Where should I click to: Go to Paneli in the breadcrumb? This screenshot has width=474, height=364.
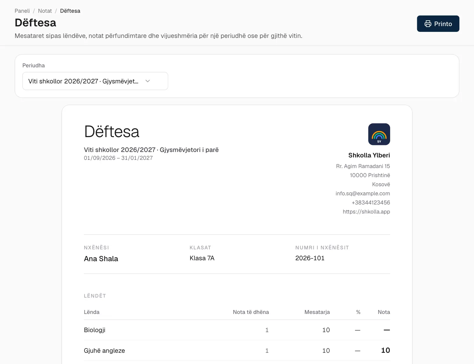22,11
